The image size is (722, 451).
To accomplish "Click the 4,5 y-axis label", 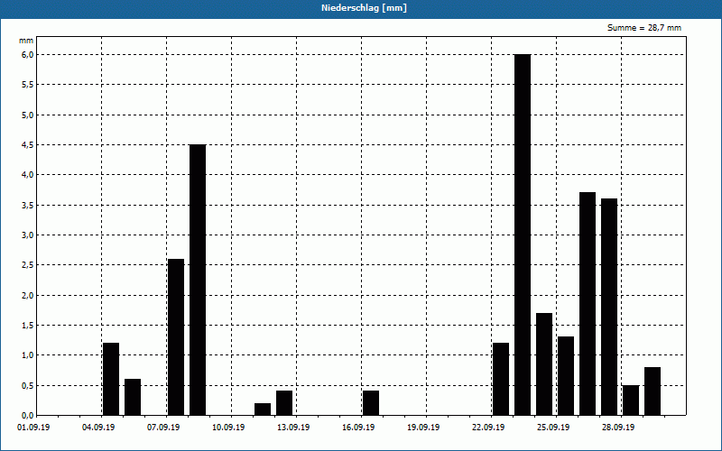I will click(28, 145).
